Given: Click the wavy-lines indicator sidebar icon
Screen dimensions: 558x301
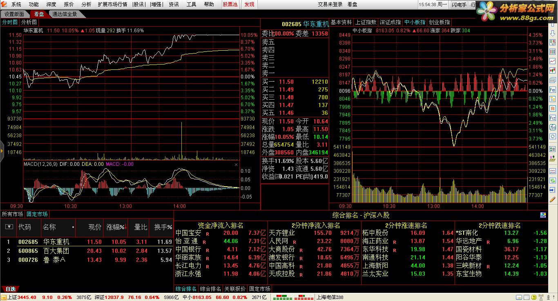Looking at the screenshot, I should [x=553, y=171].
